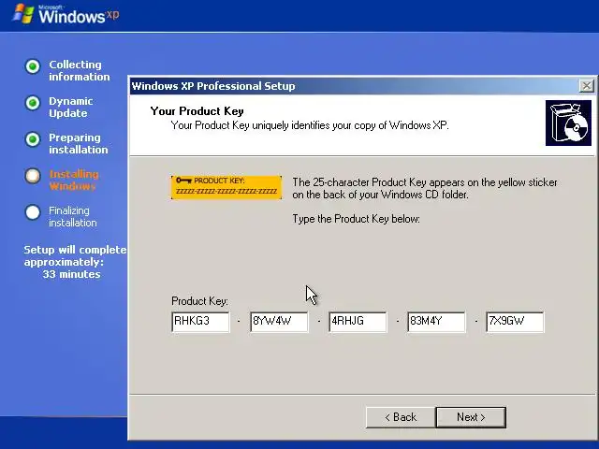Click the Finalizing installation step indicator
The height and width of the screenshot is (449, 599).
[33, 212]
